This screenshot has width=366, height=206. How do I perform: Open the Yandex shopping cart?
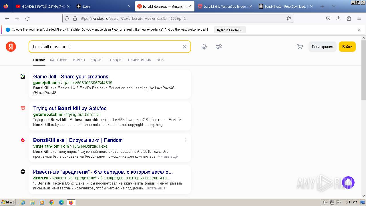coord(300,47)
